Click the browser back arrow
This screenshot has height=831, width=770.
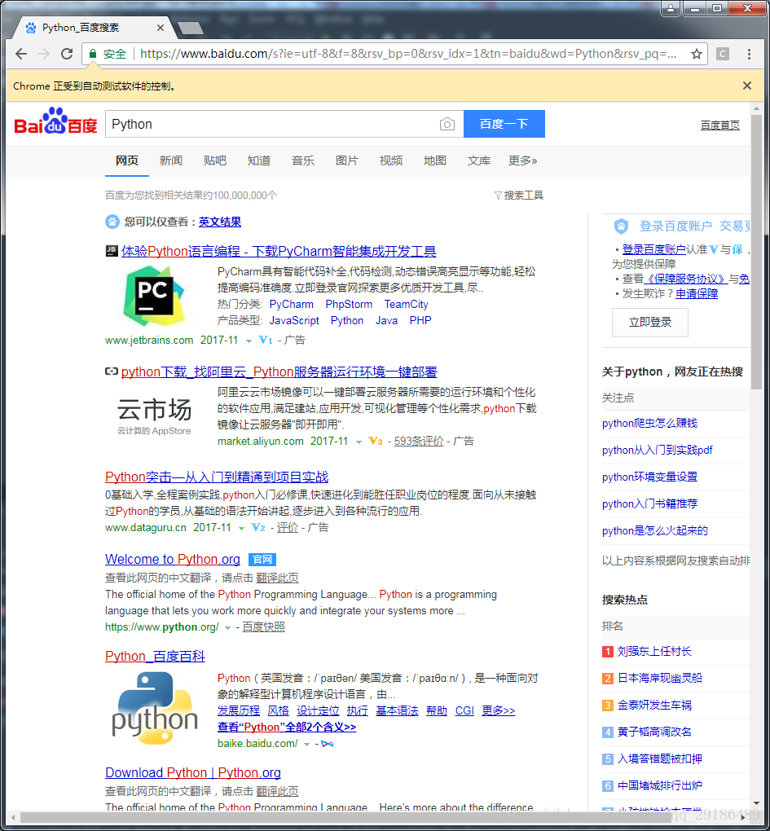coord(21,54)
